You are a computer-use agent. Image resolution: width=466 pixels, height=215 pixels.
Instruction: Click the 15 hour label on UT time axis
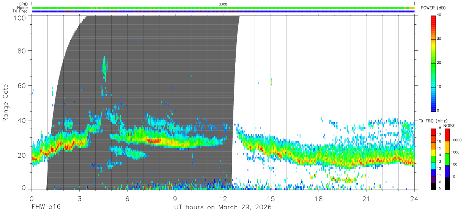(271, 199)
